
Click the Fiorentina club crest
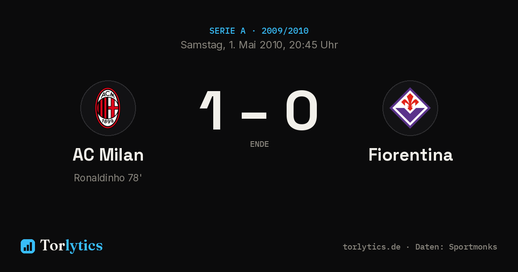point(410,108)
